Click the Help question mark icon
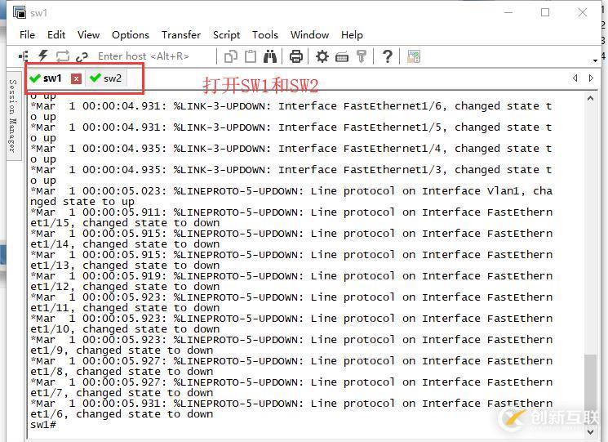Viewport: 608px width, 442px height. (387, 56)
